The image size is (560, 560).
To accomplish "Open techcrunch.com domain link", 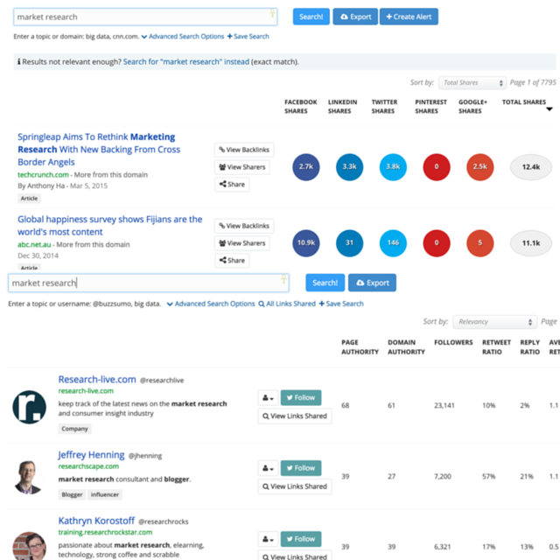I will pos(43,175).
